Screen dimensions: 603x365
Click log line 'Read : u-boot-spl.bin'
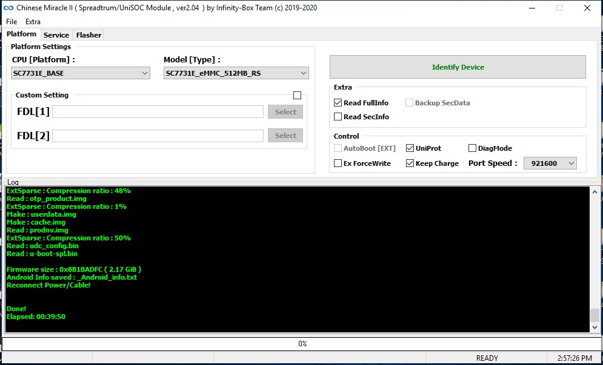(42, 254)
